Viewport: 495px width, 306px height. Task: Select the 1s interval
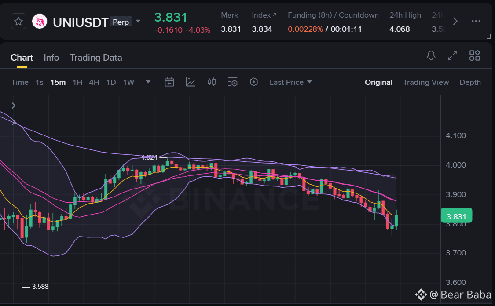(x=40, y=82)
